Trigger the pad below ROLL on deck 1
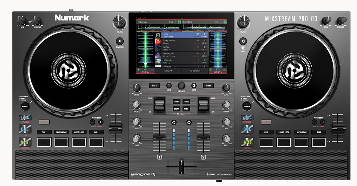The height and width of the screenshot is (186, 357). (x=97, y=142)
